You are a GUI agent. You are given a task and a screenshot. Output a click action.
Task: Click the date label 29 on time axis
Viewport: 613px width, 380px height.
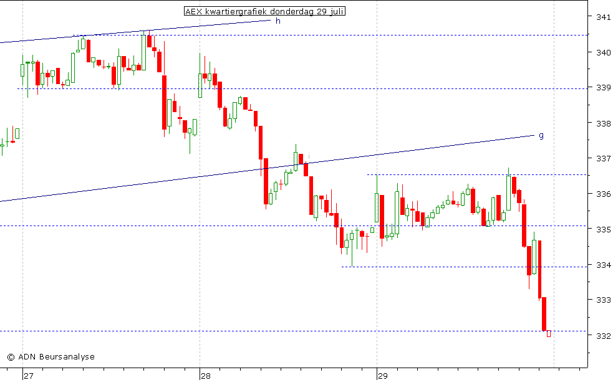383,376
